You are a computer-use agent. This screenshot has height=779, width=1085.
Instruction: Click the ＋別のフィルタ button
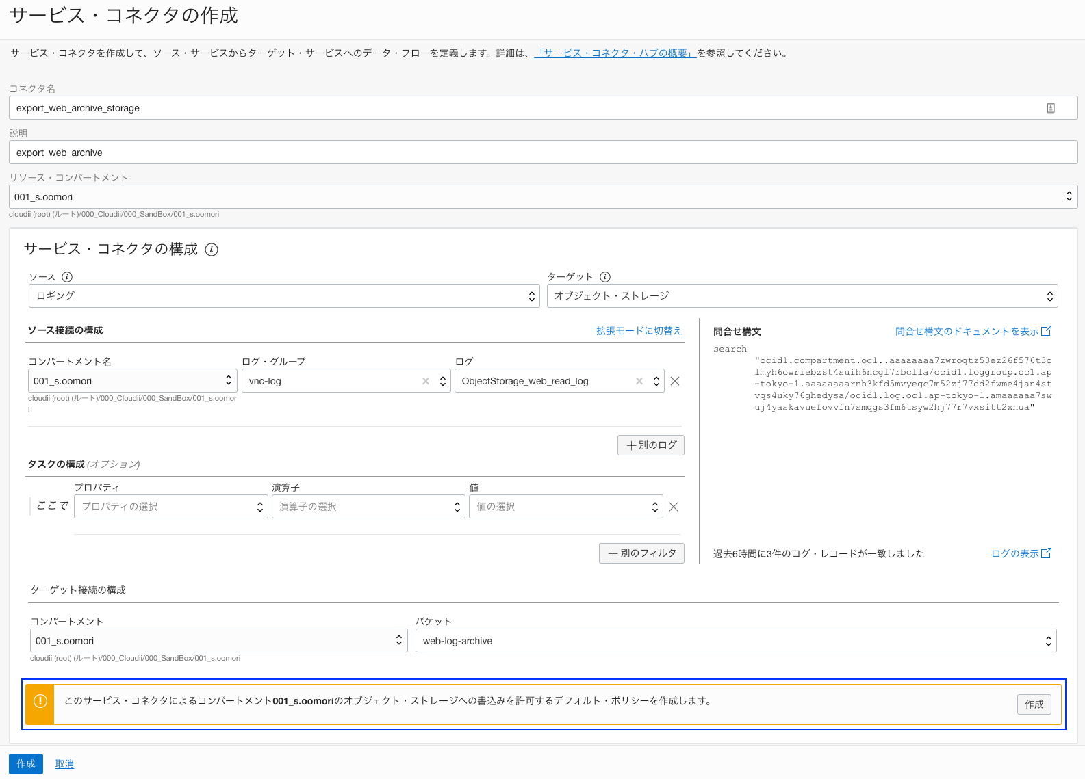(641, 553)
